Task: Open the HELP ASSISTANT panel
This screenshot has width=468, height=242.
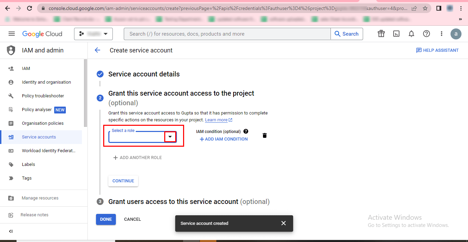Action: [437, 50]
